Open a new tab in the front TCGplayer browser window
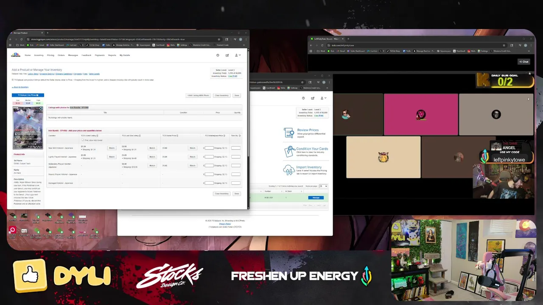This screenshot has height=305, width=543. tap(48, 33)
